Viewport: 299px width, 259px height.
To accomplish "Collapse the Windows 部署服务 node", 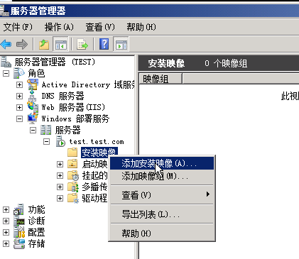I will 19,119.
